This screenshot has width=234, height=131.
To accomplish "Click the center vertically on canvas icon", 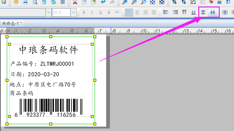I will click(x=213, y=12).
